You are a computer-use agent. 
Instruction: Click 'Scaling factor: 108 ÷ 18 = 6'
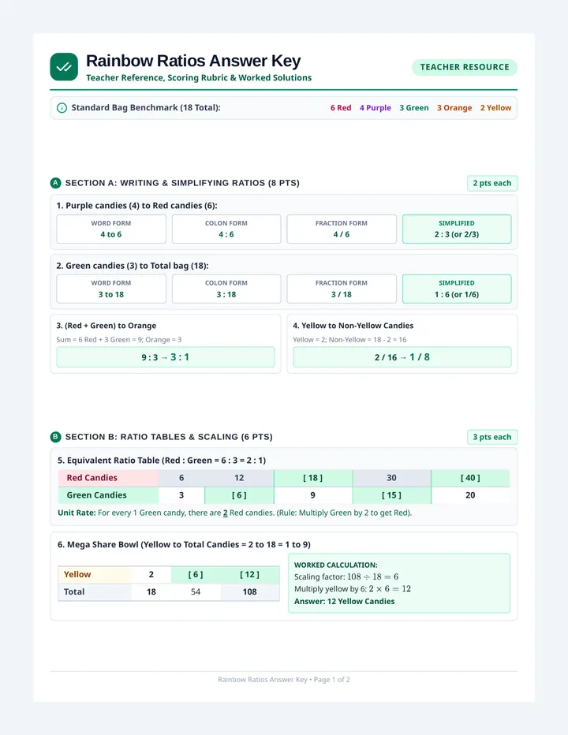[x=346, y=577]
